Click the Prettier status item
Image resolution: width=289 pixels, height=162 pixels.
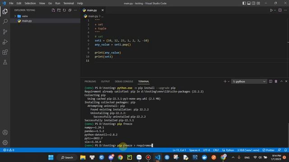pos(268,150)
